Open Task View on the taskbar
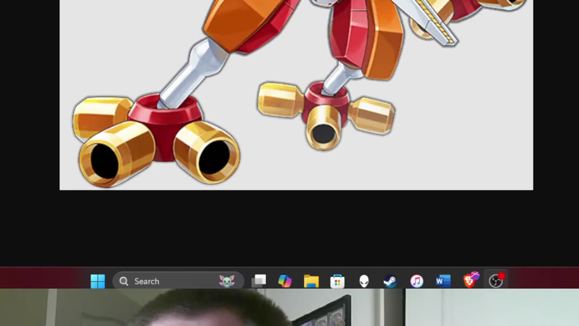Image resolution: width=579 pixels, height=326 pixels. tap(259, 281)
